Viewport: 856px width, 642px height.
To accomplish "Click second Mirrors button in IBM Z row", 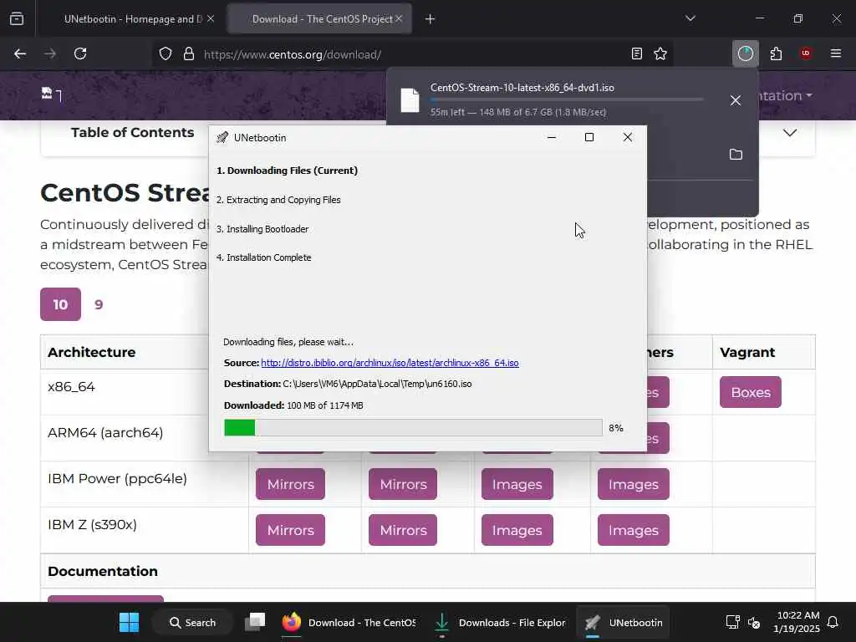I will tap(403, 529).
